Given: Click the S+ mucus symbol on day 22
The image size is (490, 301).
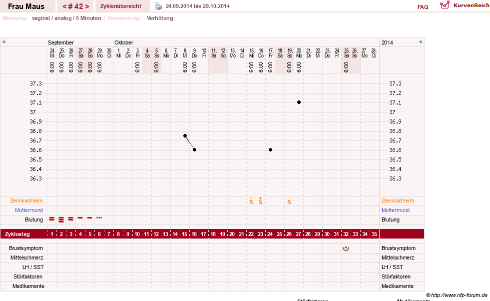Looking at the screenshot, I should click(x=251, y=201).
